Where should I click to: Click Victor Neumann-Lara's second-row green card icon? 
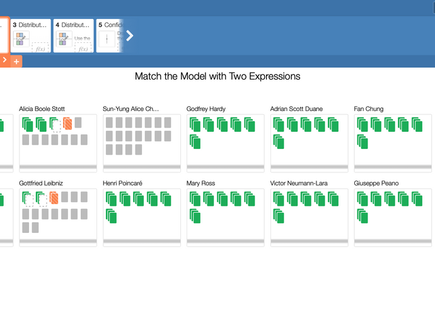coord(279,216)
